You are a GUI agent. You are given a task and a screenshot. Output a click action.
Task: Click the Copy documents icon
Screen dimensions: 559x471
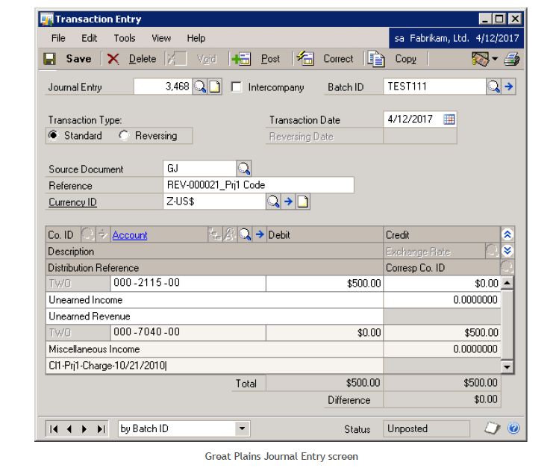[376, 59]
